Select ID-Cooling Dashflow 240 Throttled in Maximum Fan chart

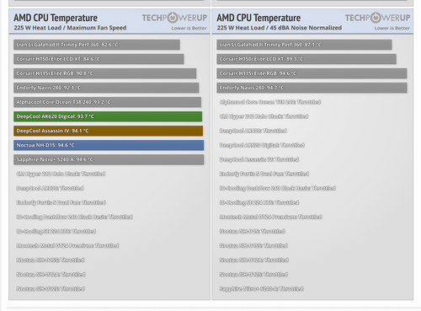tap(74, 217)
